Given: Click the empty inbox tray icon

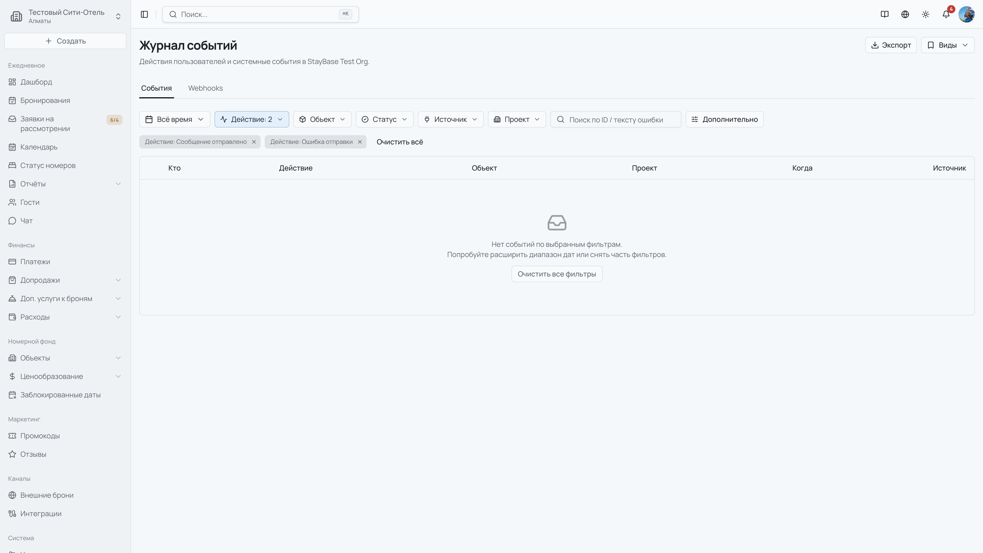Looking at the screenshot, I should 557,223.
